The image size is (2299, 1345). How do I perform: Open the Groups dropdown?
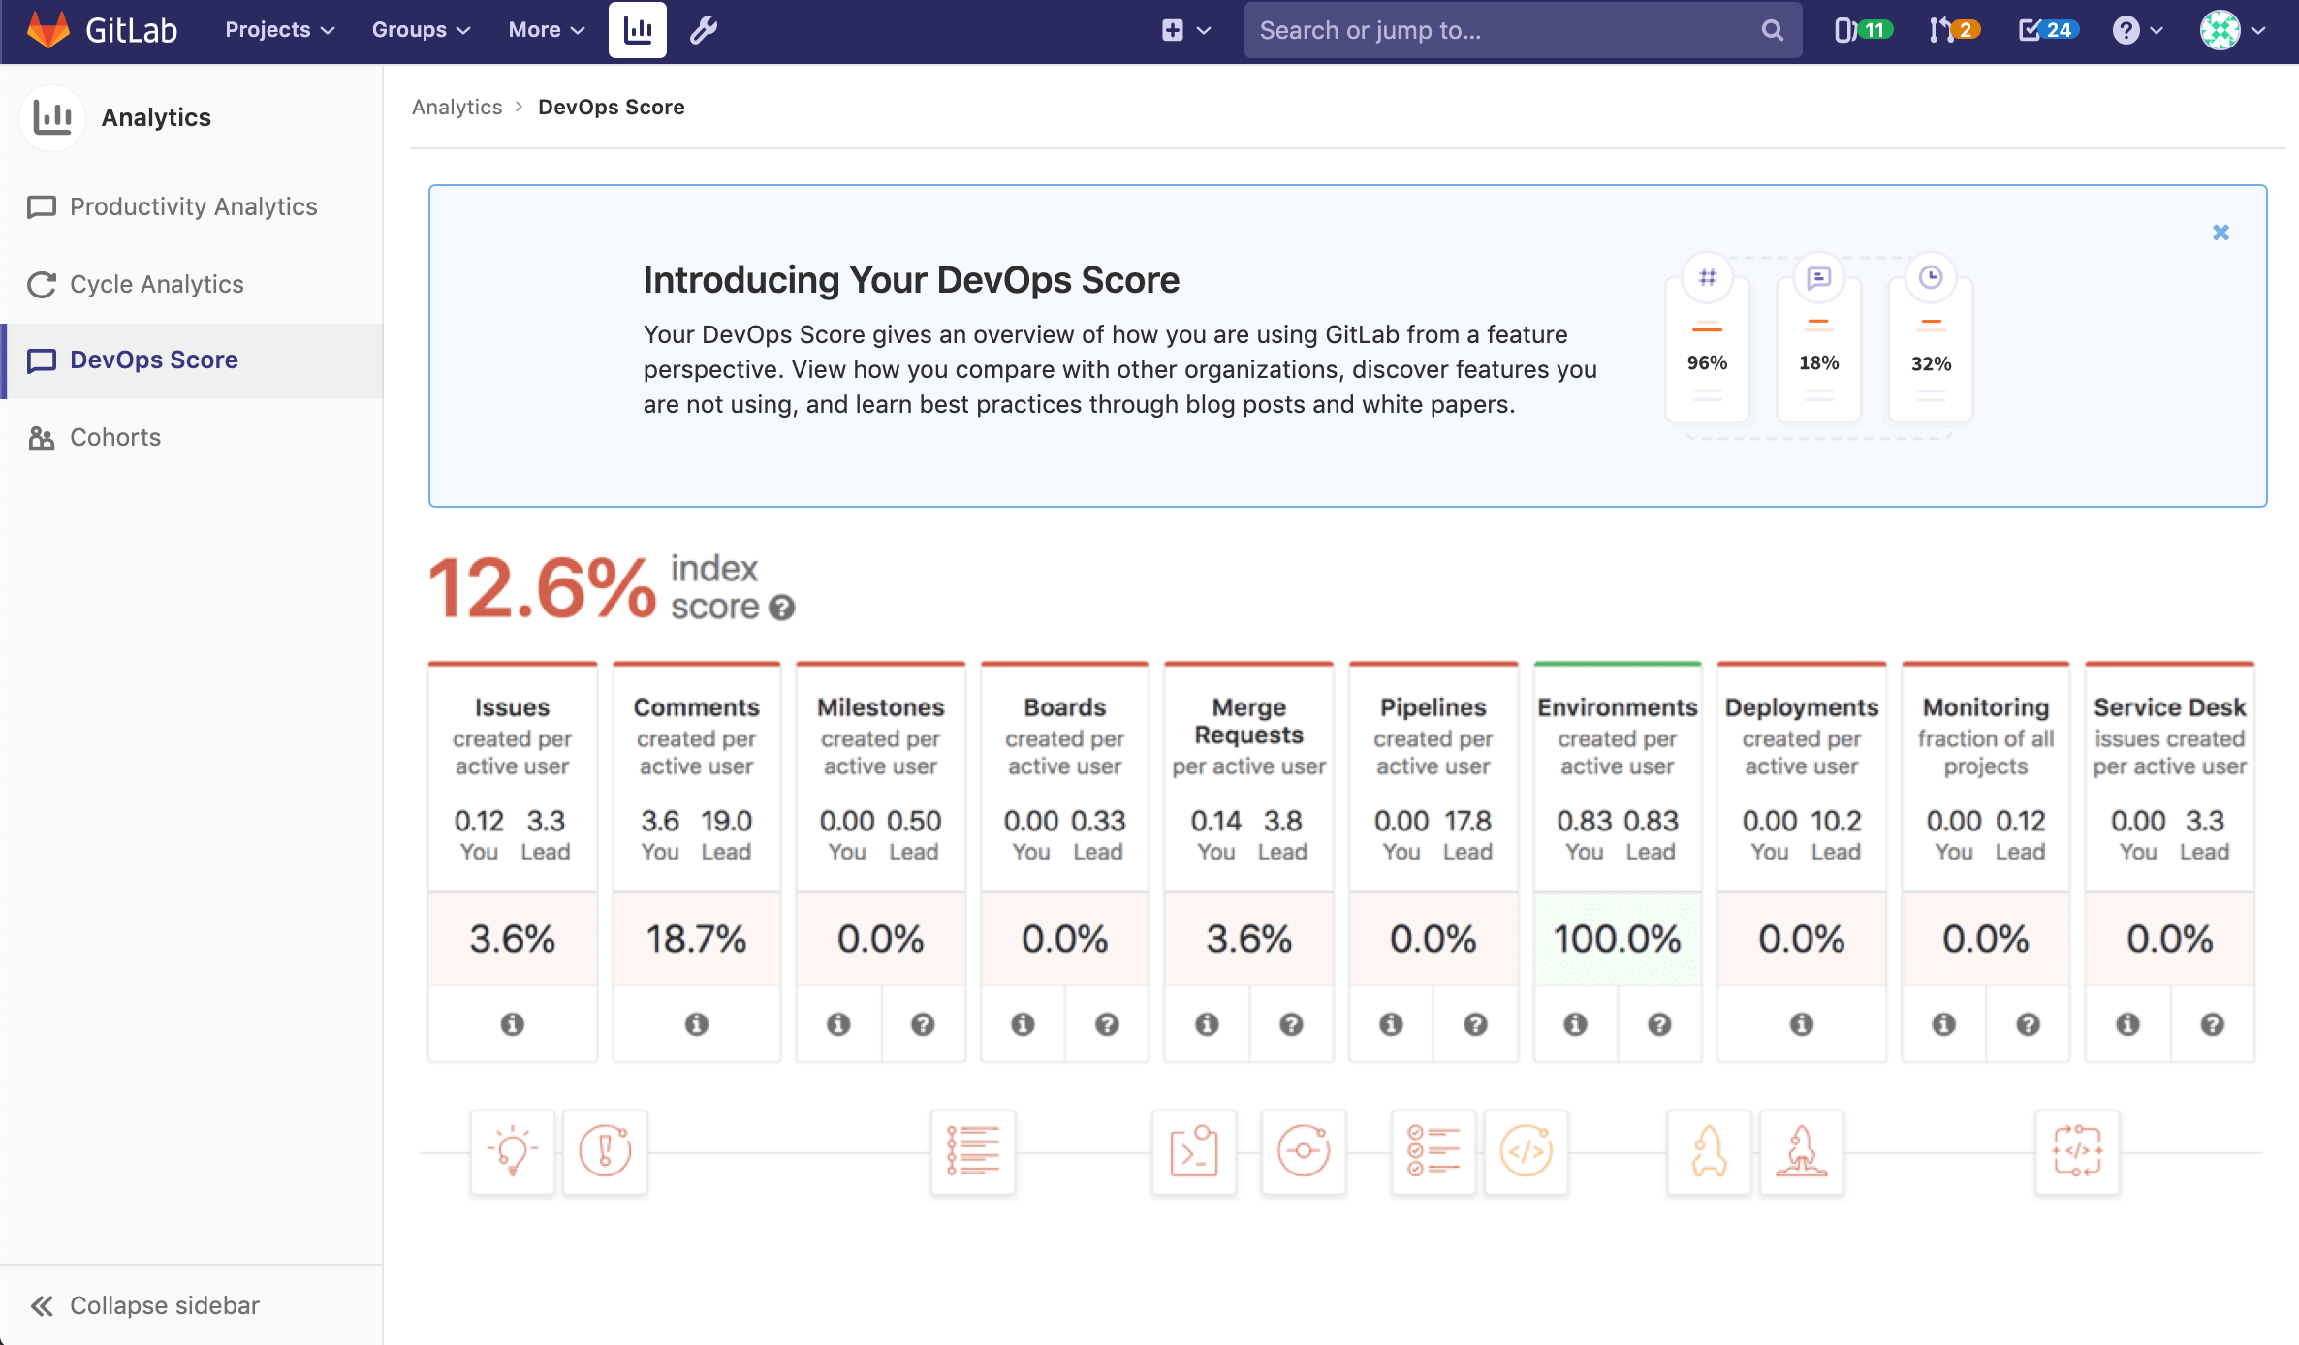tap(420, 30)
